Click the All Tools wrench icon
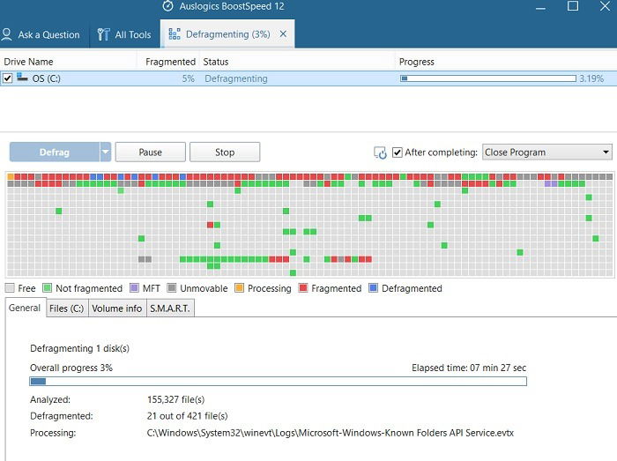 coord(103,34)
